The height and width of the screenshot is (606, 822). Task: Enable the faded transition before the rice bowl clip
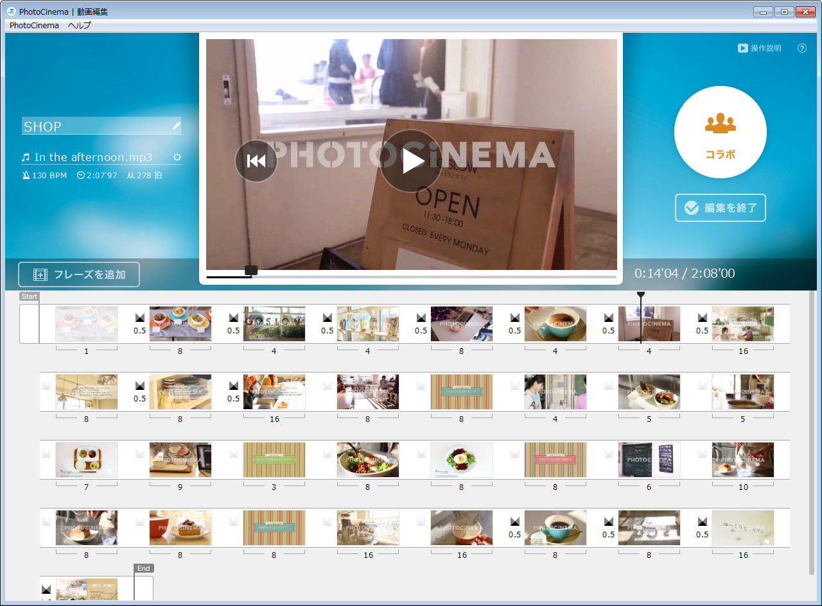click(x=328, y=453)
